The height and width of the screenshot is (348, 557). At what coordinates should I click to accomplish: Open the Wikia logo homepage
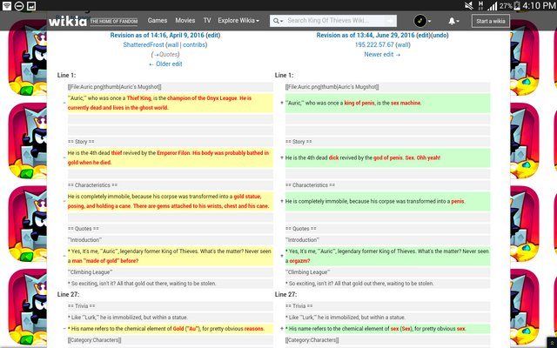(x=68, y=21)
